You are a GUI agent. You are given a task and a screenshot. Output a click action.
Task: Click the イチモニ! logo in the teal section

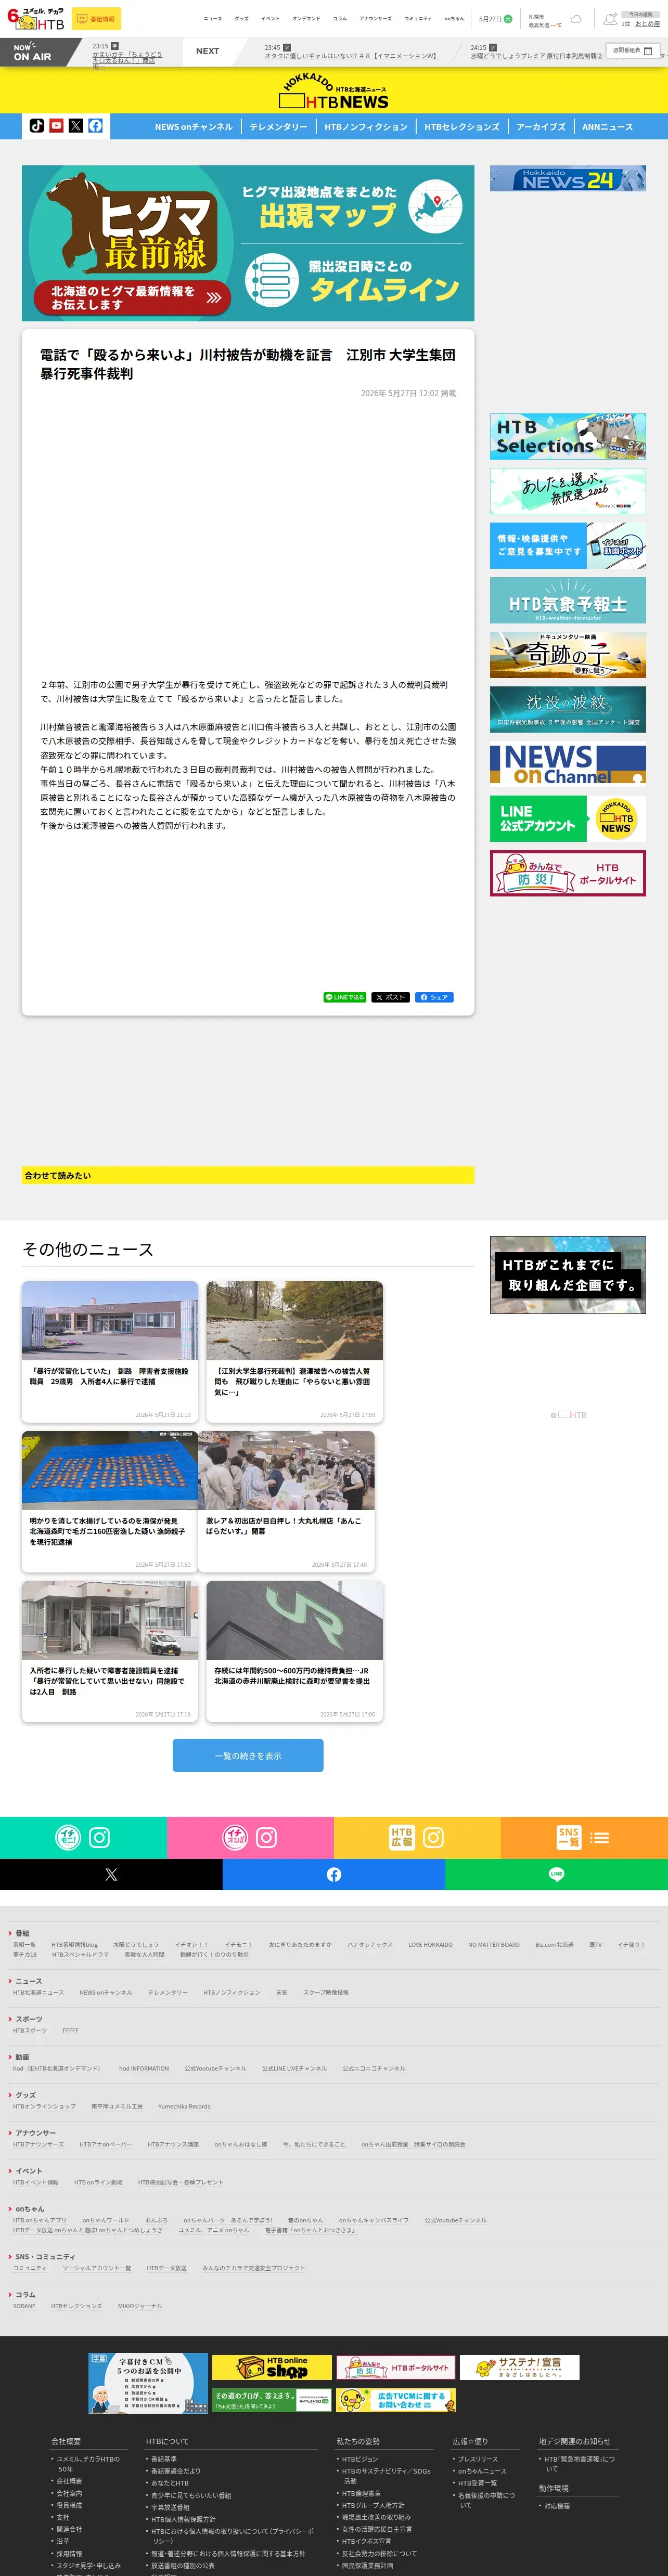tap(68, 1837)
